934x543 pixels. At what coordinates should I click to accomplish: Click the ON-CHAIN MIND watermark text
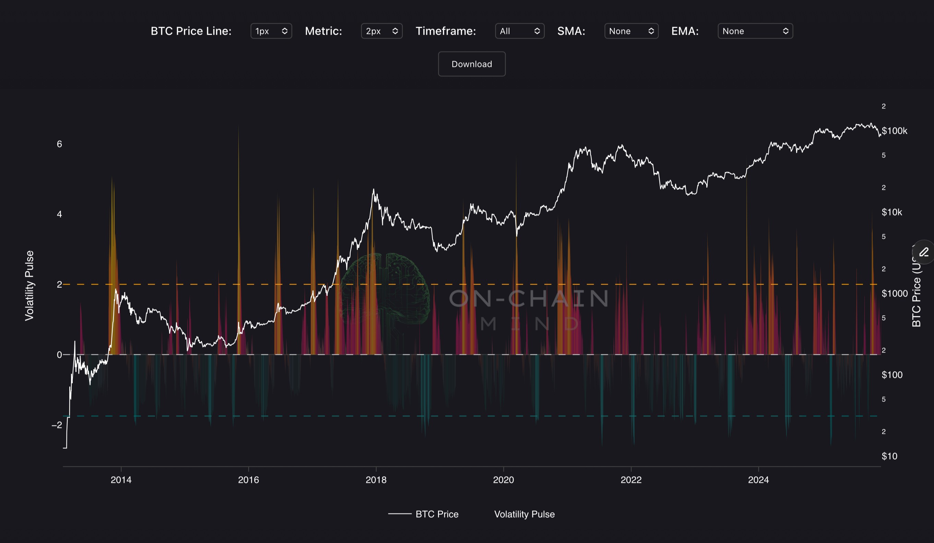[529, 299]
